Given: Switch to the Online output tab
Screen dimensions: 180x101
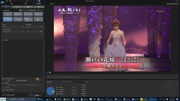Looking at the screenshot, I should tap(39, 7).
